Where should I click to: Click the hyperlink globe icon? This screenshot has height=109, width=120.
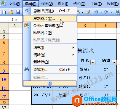pyautogui.click(x=118, y=12)
